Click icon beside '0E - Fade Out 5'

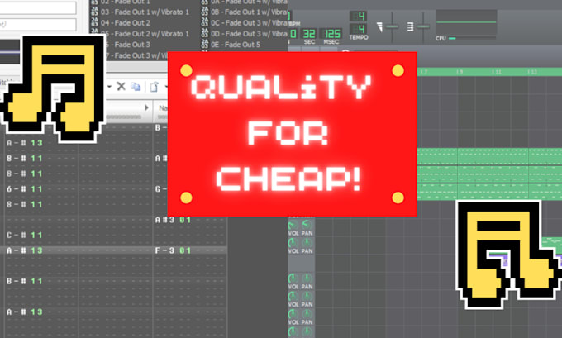point(205,44)
